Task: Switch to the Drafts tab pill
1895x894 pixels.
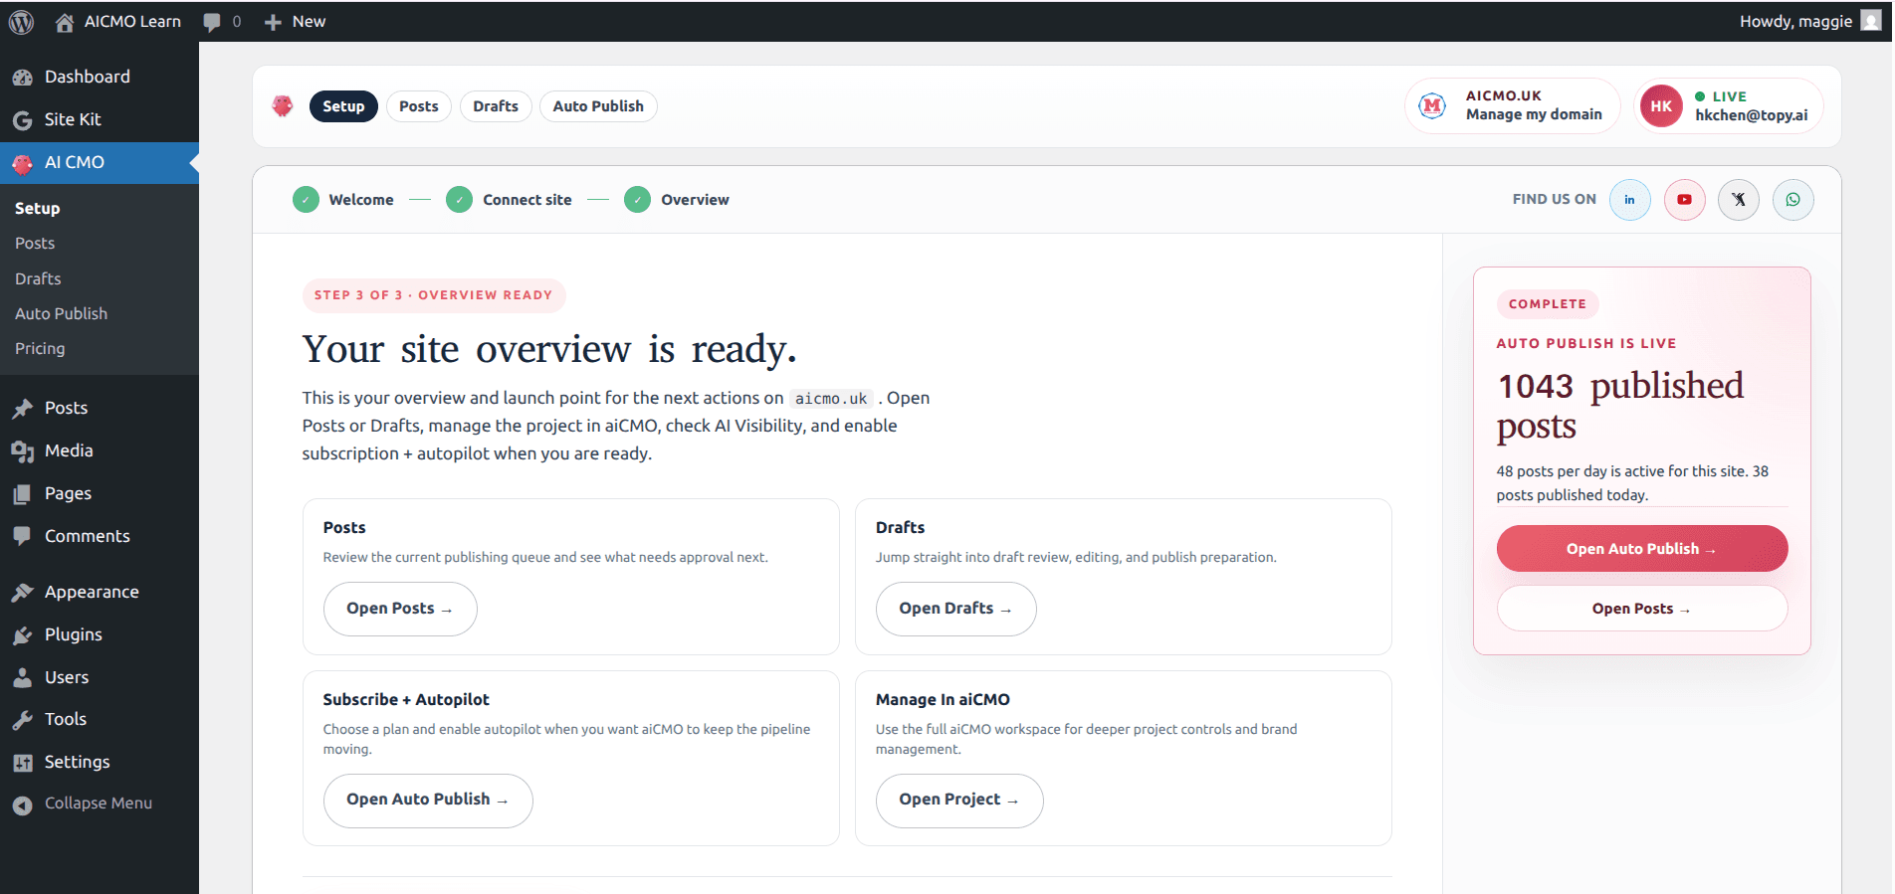Action: coord(496,106)
